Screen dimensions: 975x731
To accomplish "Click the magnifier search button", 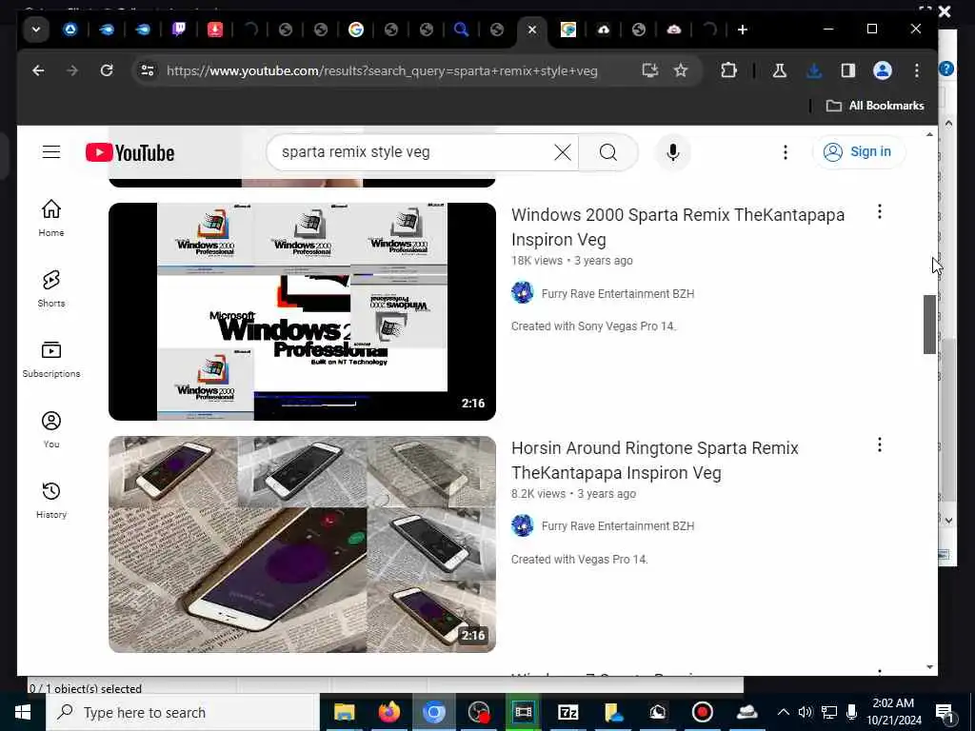I will 608,152.
